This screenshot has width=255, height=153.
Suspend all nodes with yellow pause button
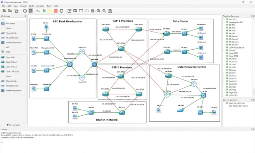click(50, 11)
